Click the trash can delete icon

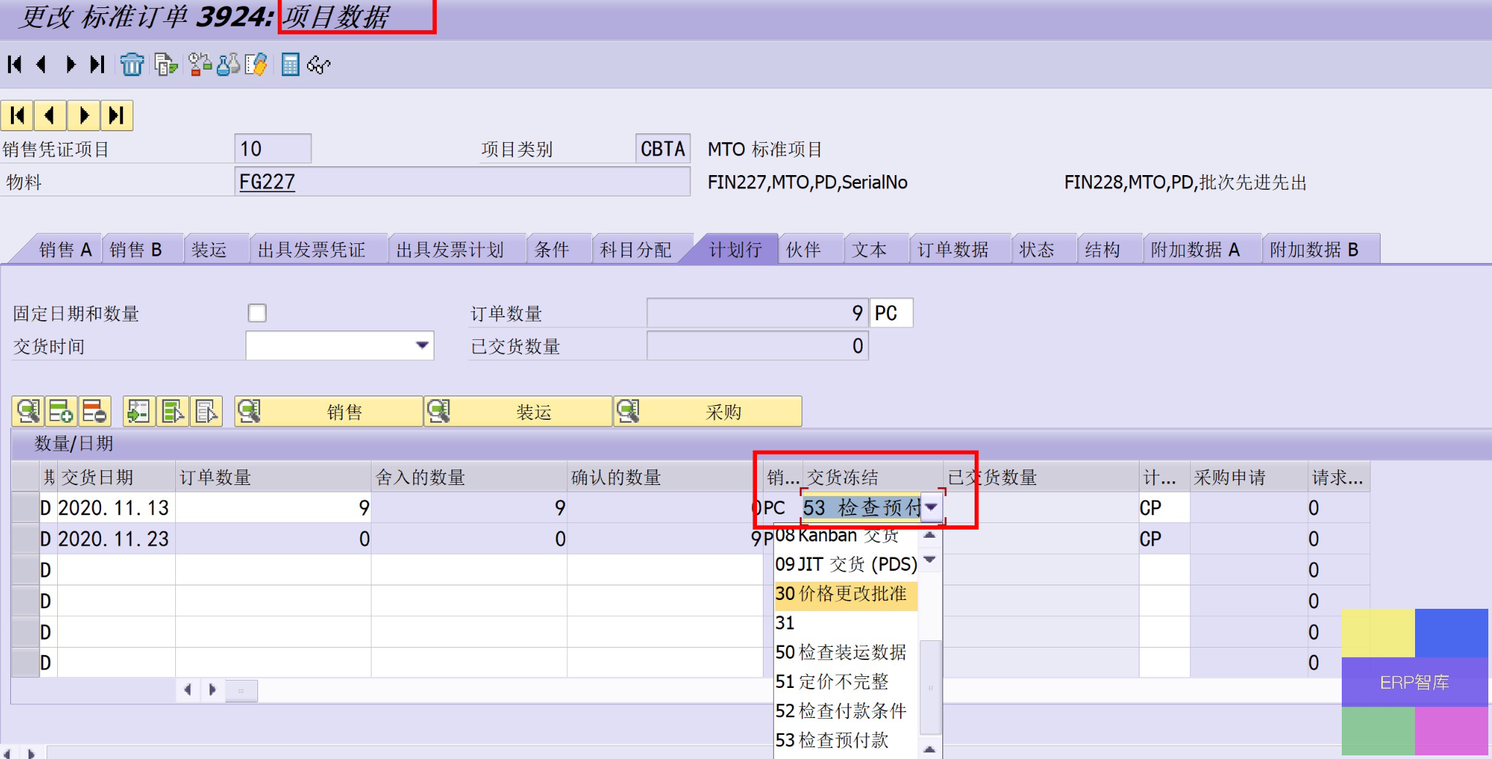tap(132, 64)
